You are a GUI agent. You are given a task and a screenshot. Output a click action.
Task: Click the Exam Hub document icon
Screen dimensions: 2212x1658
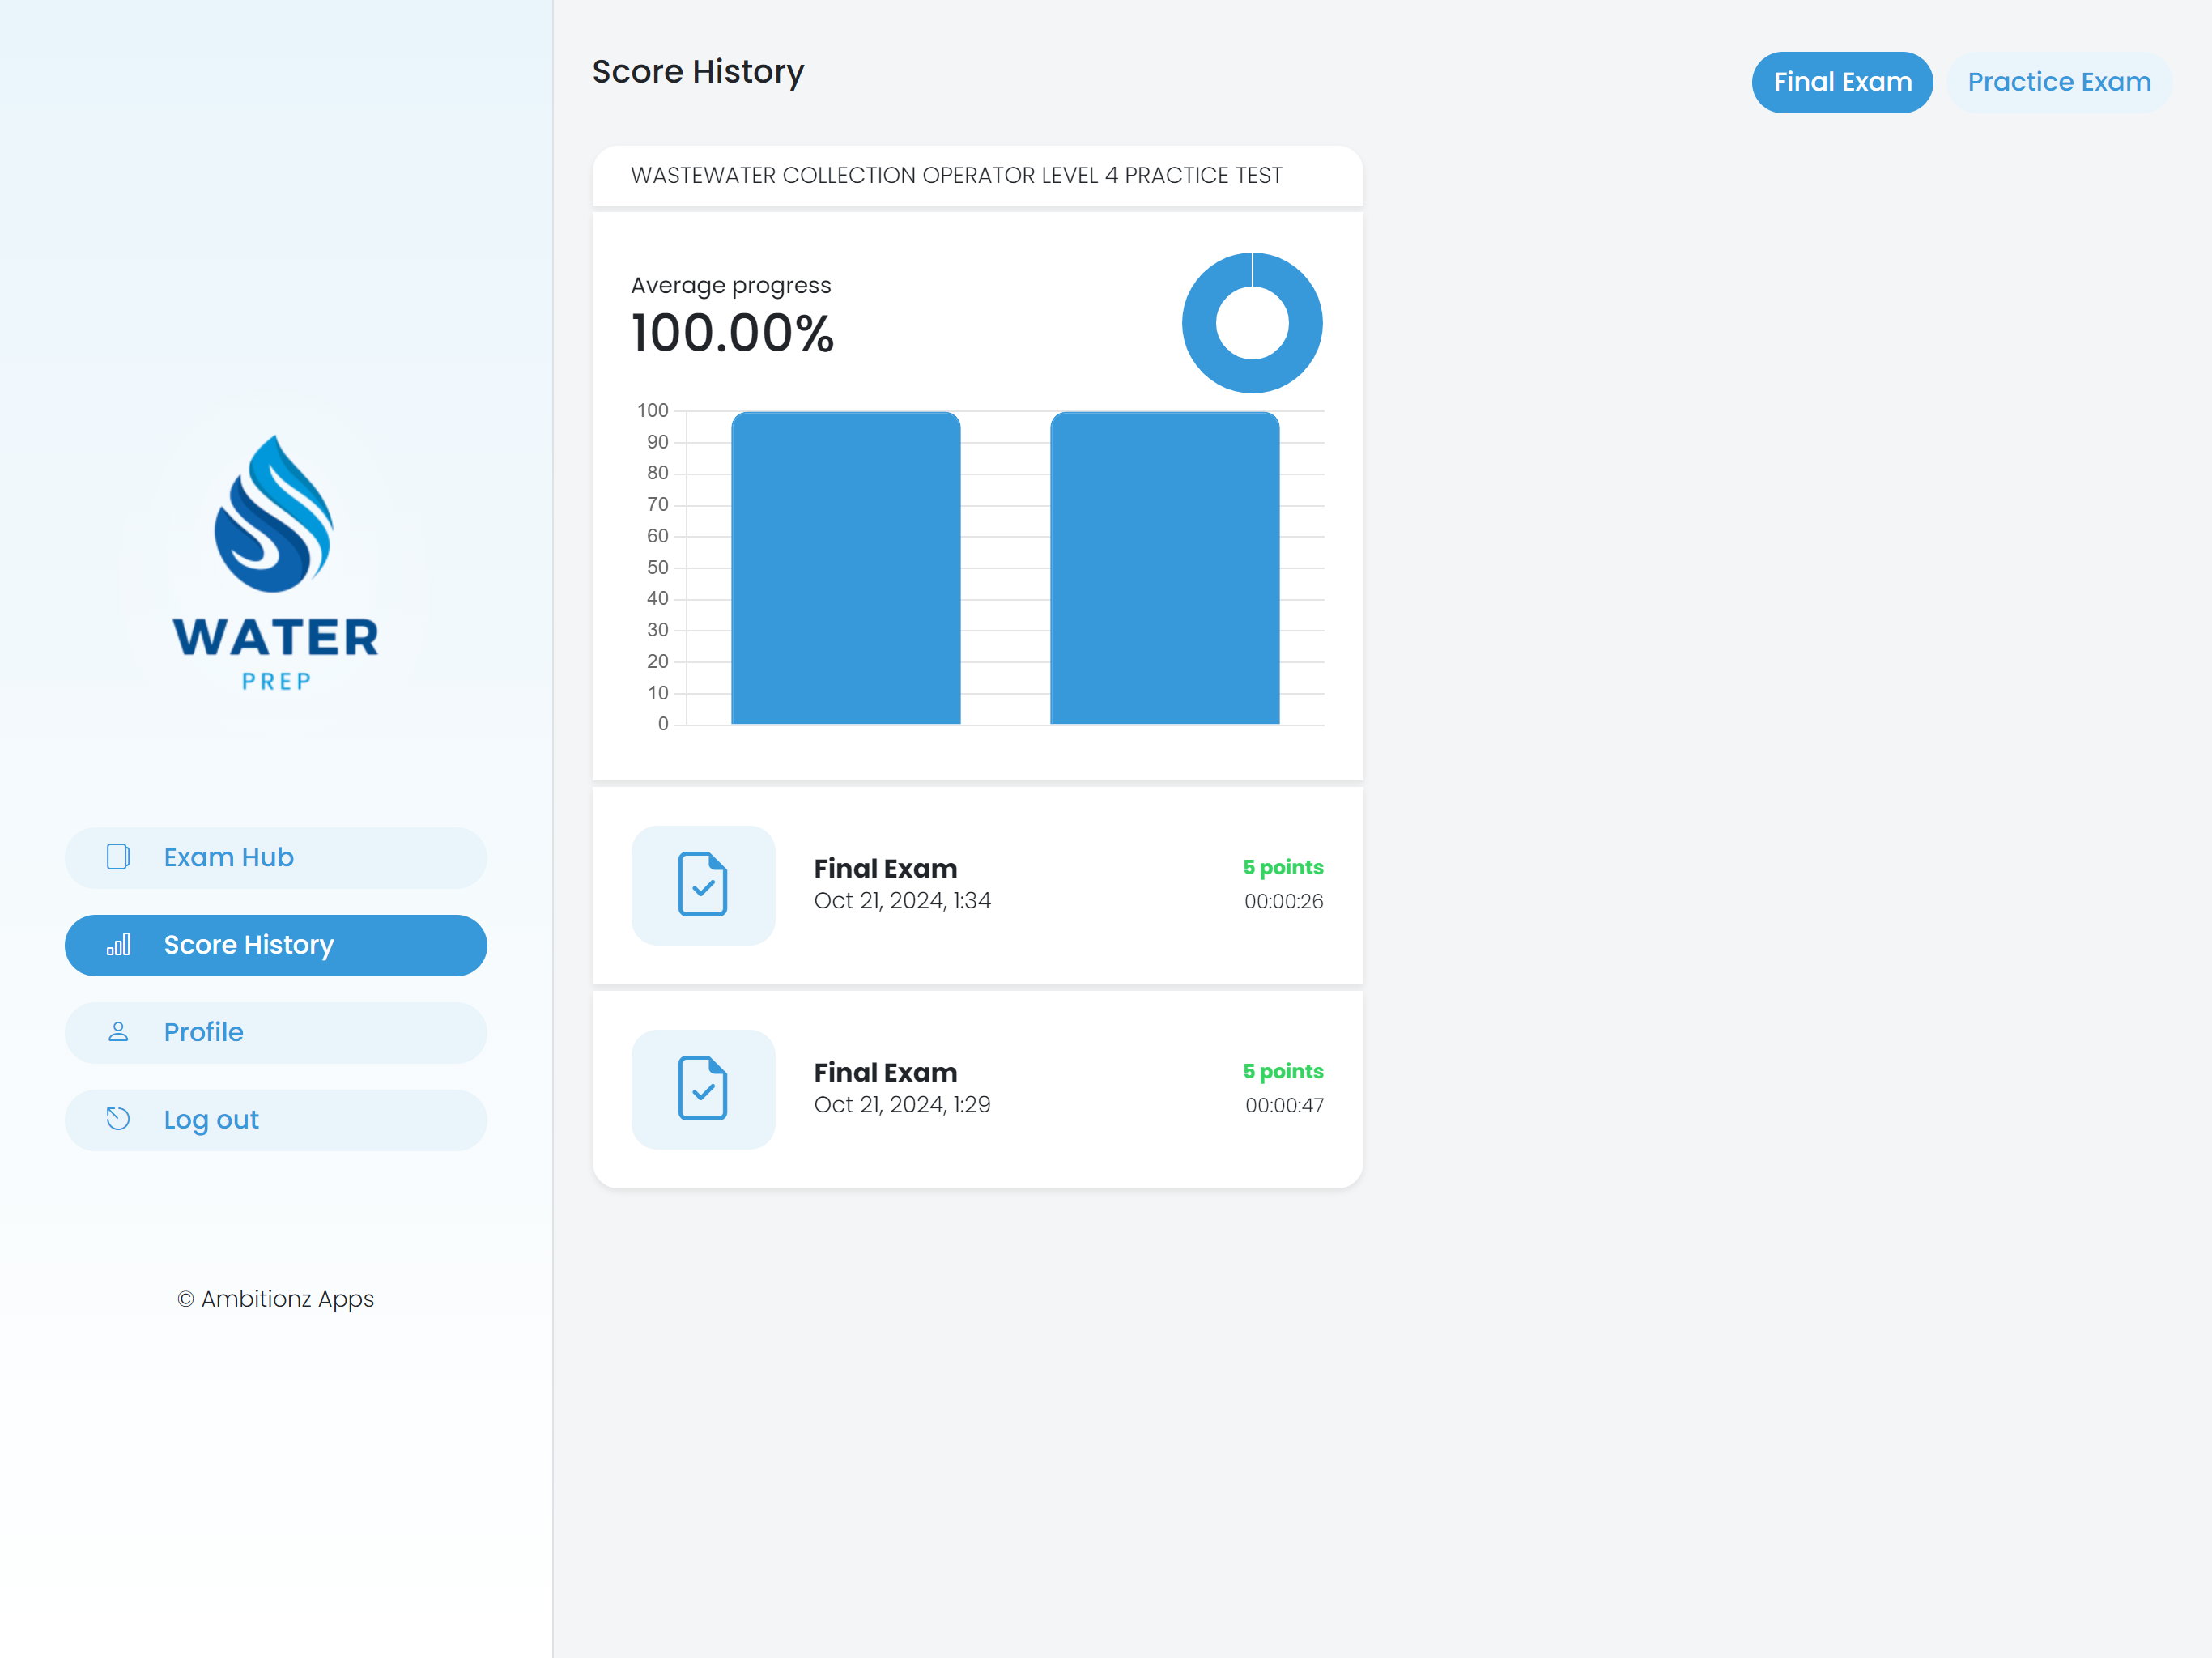point(118,857)
